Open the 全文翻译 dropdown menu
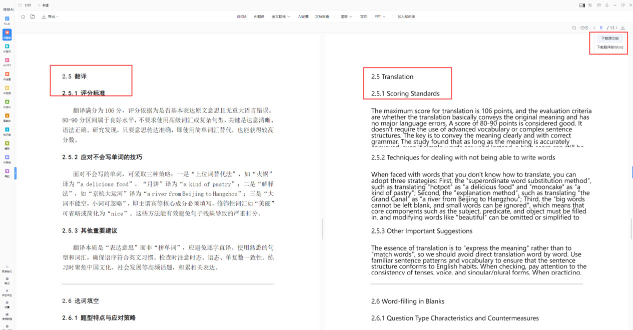633x330 pixels. pos(281,16)
